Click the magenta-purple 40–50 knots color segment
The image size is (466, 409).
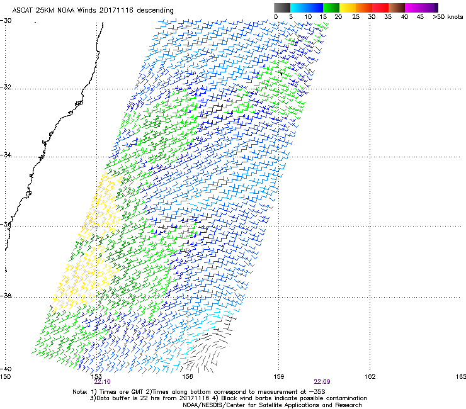pos(421,8)
